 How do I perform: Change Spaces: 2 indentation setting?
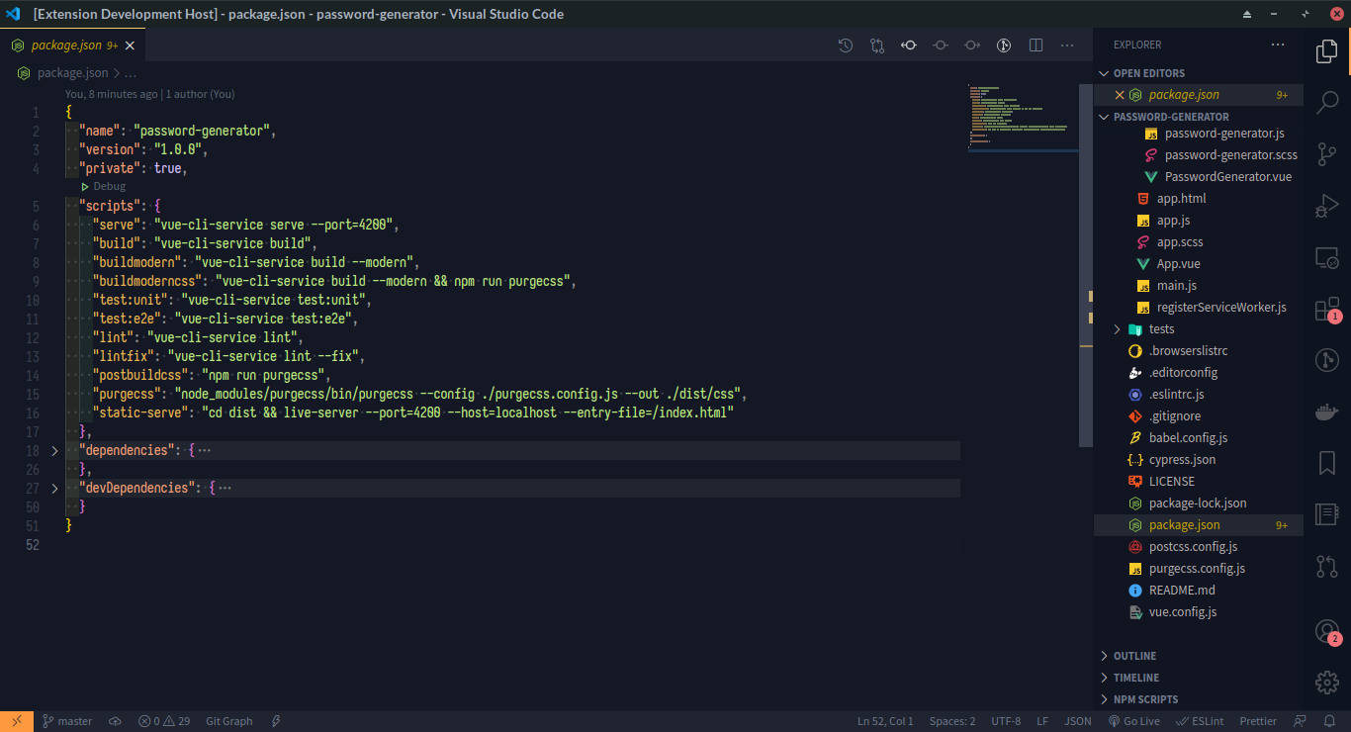pyautogui.click(x=952, y=721)
